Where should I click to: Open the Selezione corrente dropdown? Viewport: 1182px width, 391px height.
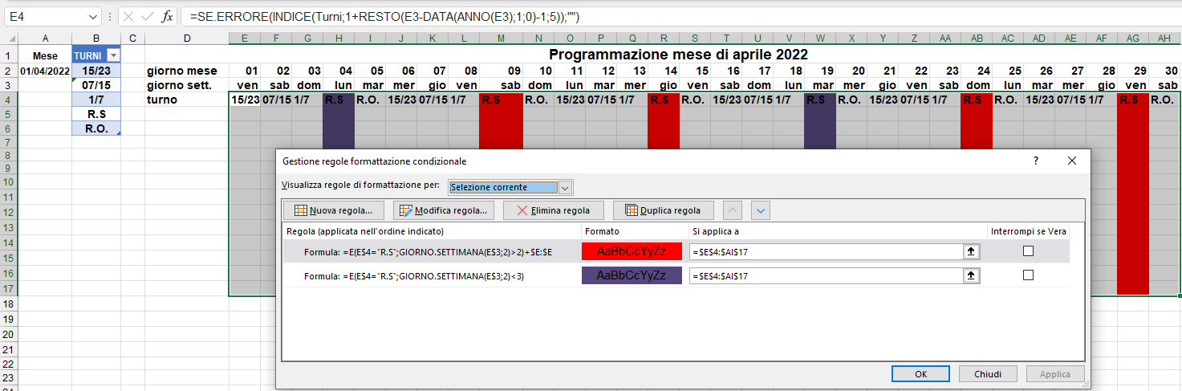pyautogui.click(x=565, y=187)
